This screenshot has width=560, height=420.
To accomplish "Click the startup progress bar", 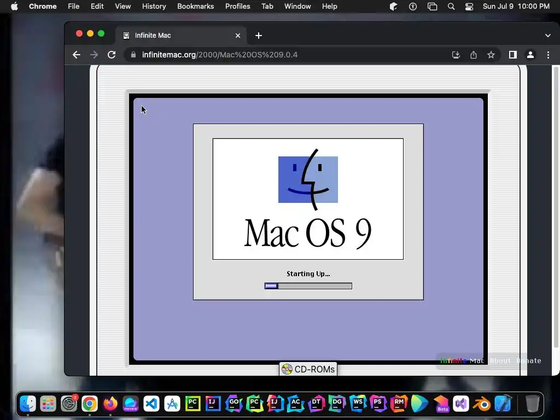I will coord(308,285).
